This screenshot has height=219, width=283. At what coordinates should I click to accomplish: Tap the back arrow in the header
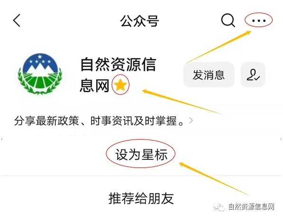tap(17, 20)
